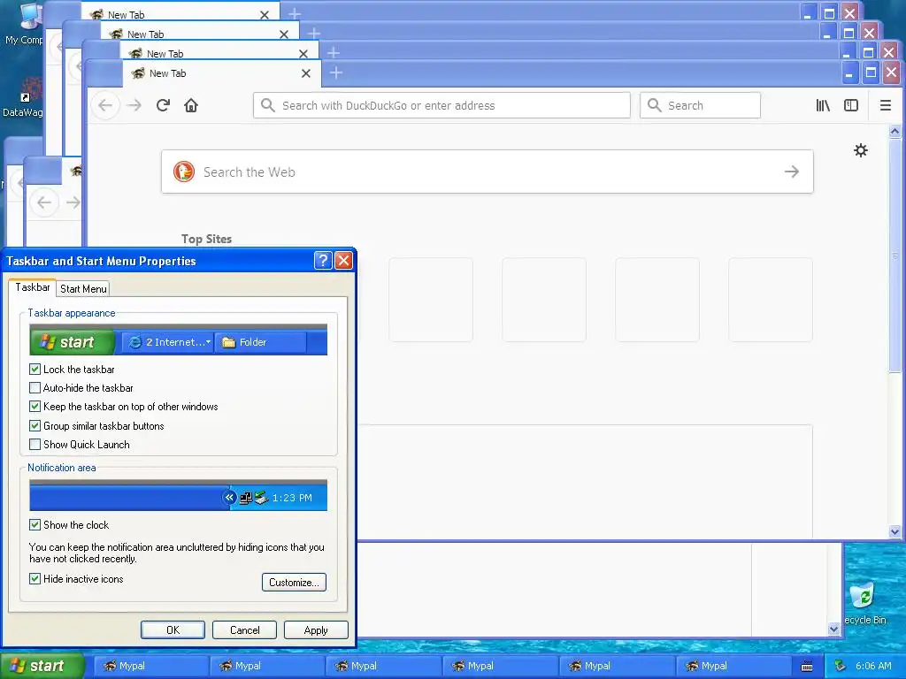The height and width of the screenshot is (679, 906).
Task: Click the system tray network icon
Action: [841, 666]
